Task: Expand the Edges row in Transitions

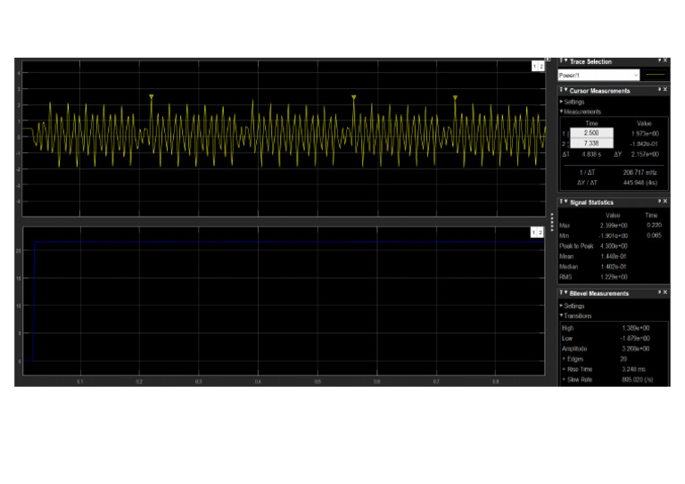Action: [x=564, y=358]
